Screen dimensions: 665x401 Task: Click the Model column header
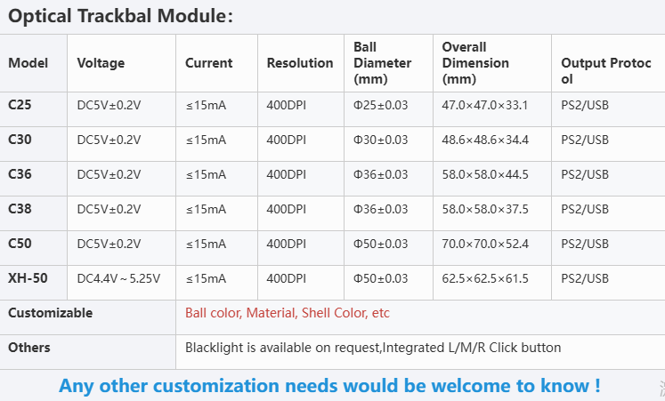(x=28, y=63)
